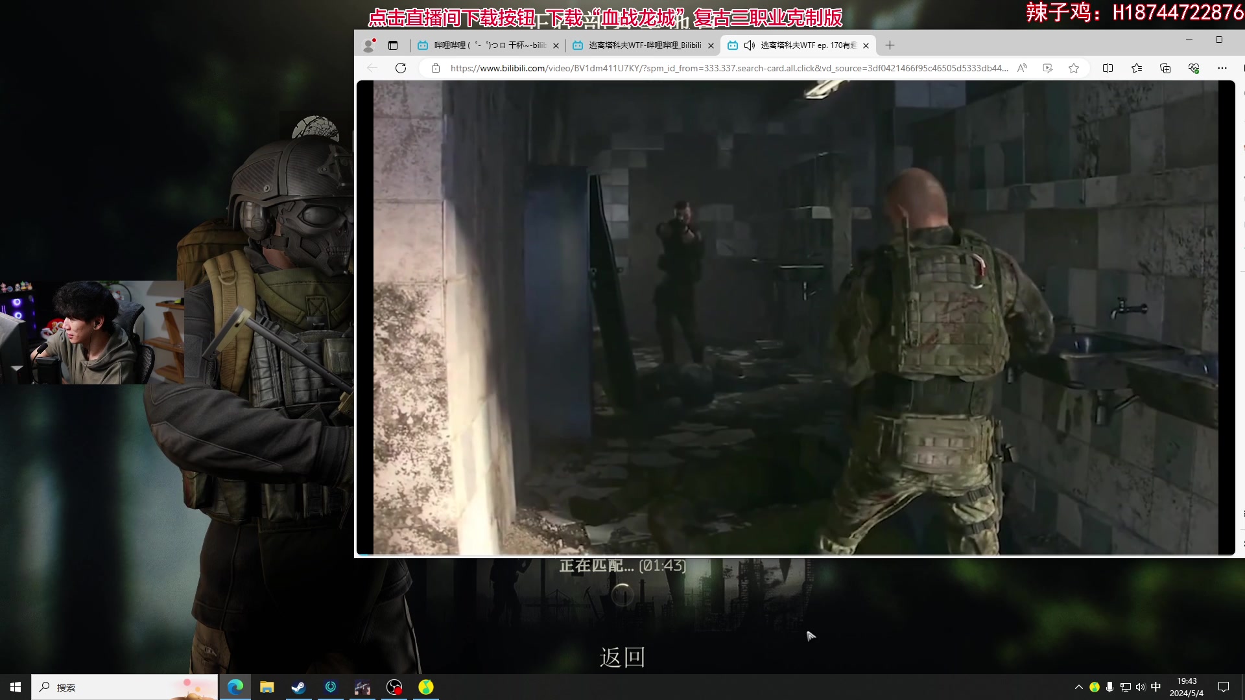View site information lock icon
Screen dimensions: 1245x700
[x=436, y=68]
